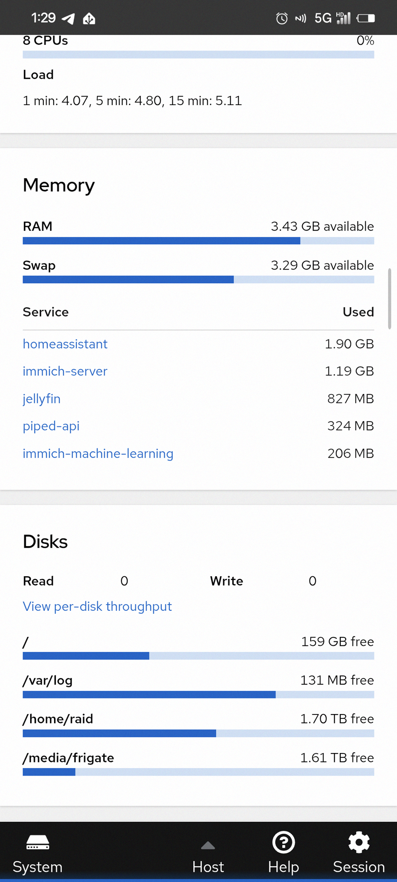
Task: Open the System server icon
Action: [x=38, y=842]
